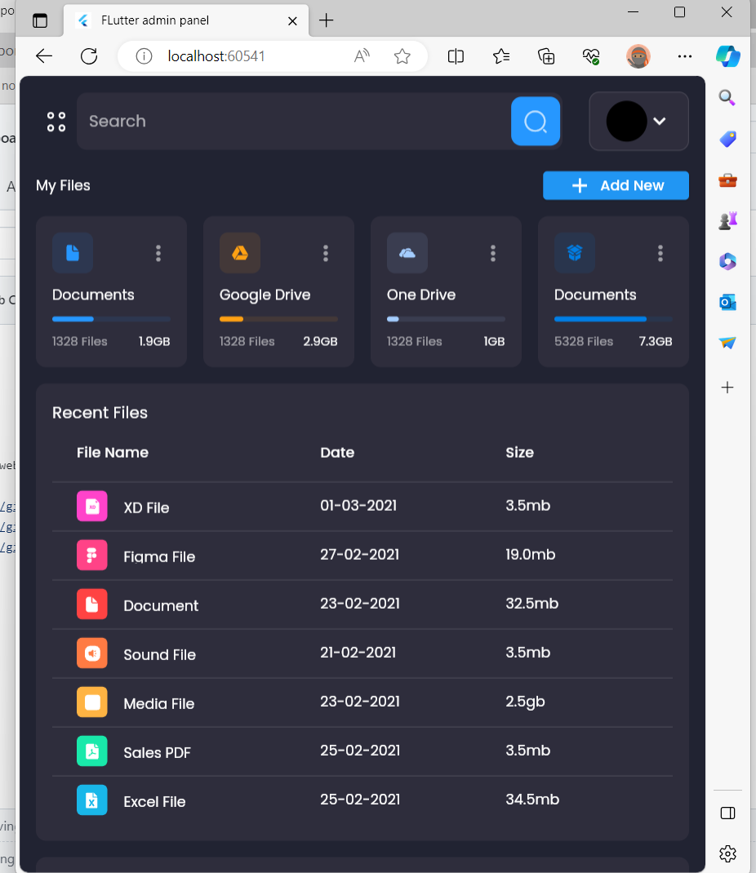Open the Google Drive storage icon
This screenshot has height=873, width=756.
(x=240, y=253)
